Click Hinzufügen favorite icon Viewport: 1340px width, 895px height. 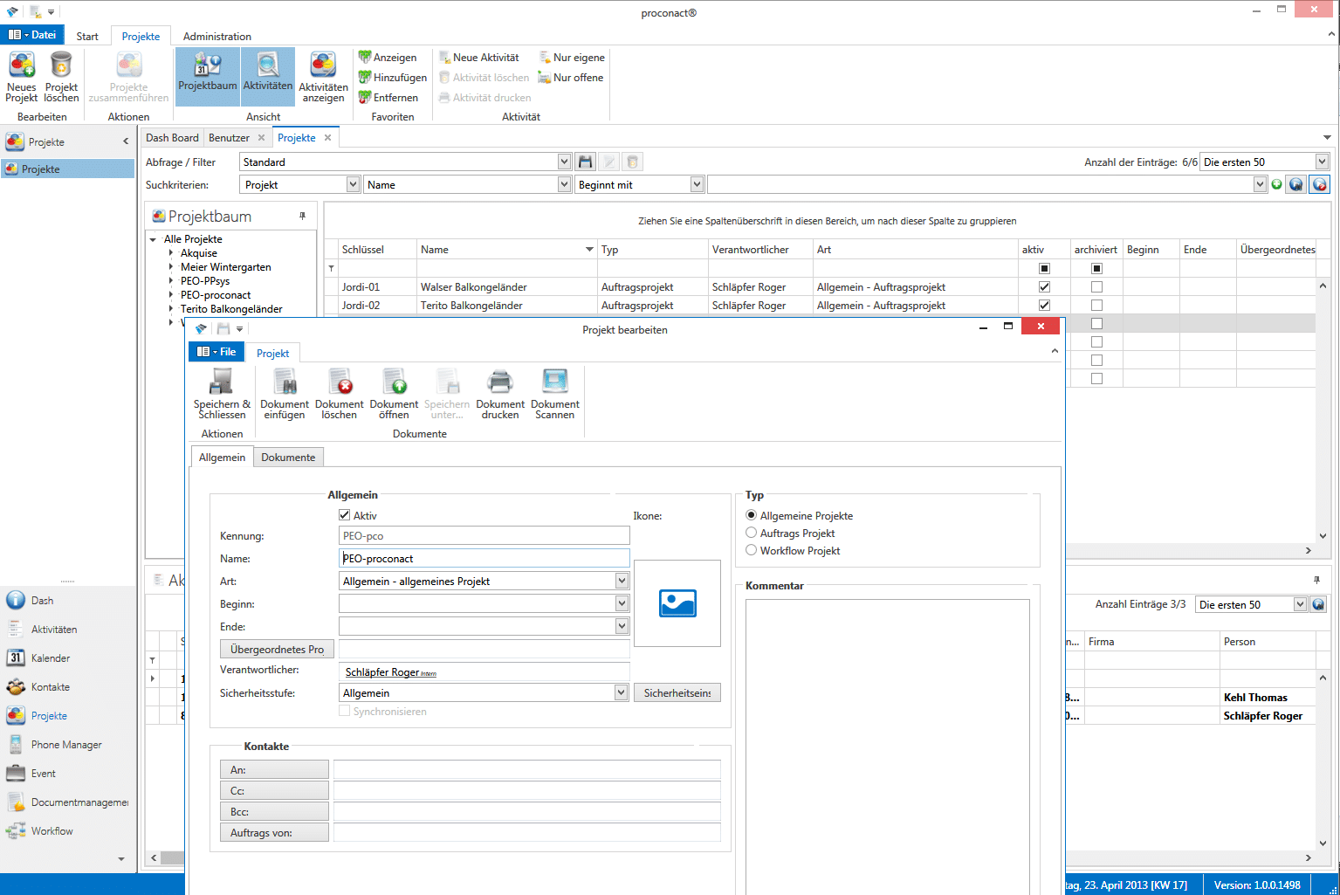pyautogui.click(x=393, y=78)
